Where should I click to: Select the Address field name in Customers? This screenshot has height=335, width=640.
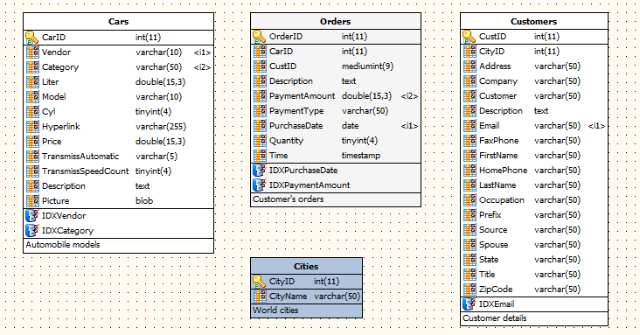point(495,66)
